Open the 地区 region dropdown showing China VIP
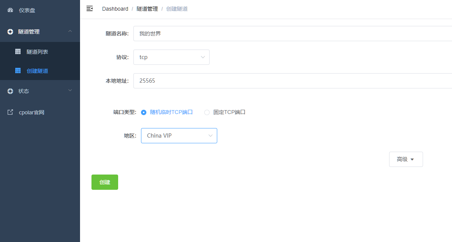The height and width of the screenshot is (242, 452). coord(179,135)
